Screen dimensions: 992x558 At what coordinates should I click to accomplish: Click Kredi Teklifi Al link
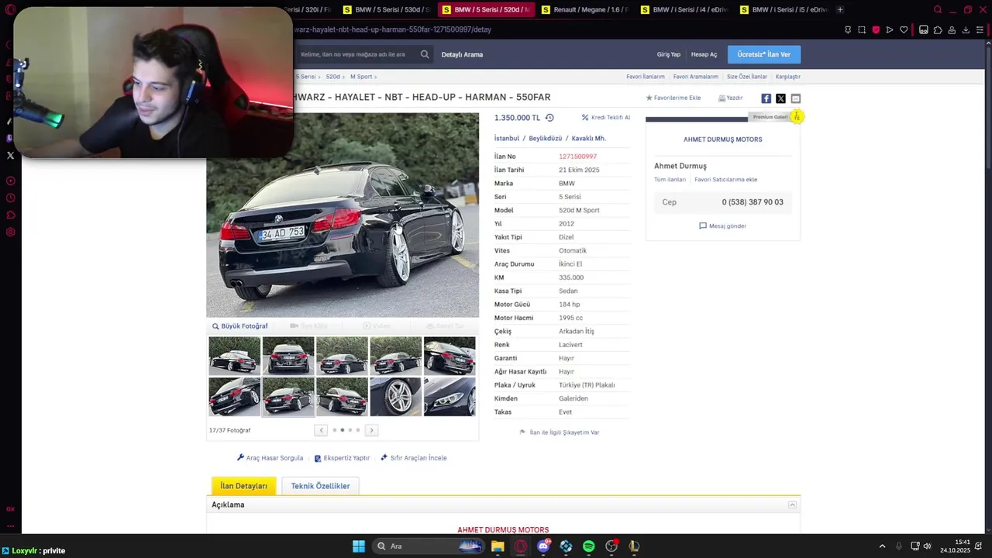(x=611, y=118)
